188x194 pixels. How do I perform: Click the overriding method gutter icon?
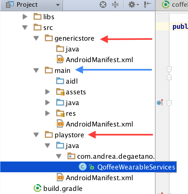coord(160,102)
